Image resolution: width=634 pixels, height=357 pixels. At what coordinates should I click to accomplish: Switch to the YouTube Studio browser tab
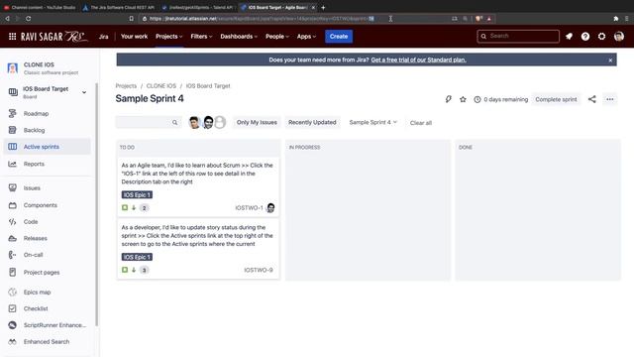click(40, 7)
